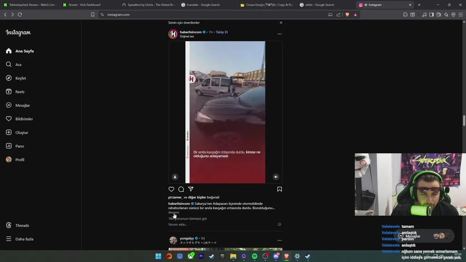466x262 pixels.
Task: Open Brave VPN shield icon
Action: pyautogui.click(x=453, y=15)
